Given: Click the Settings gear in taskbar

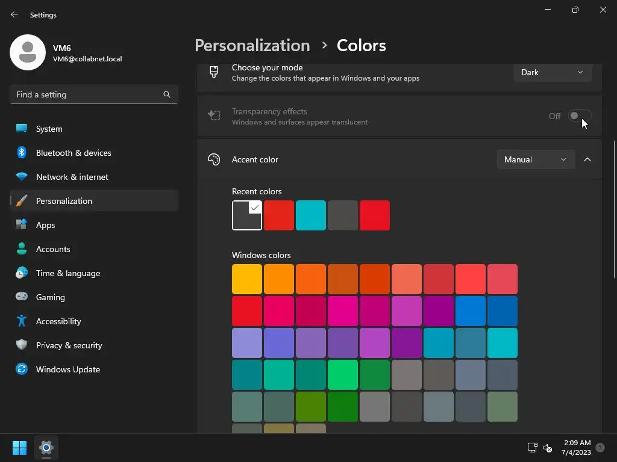Looking at the screenshot, I should click(x=46, y=448).
